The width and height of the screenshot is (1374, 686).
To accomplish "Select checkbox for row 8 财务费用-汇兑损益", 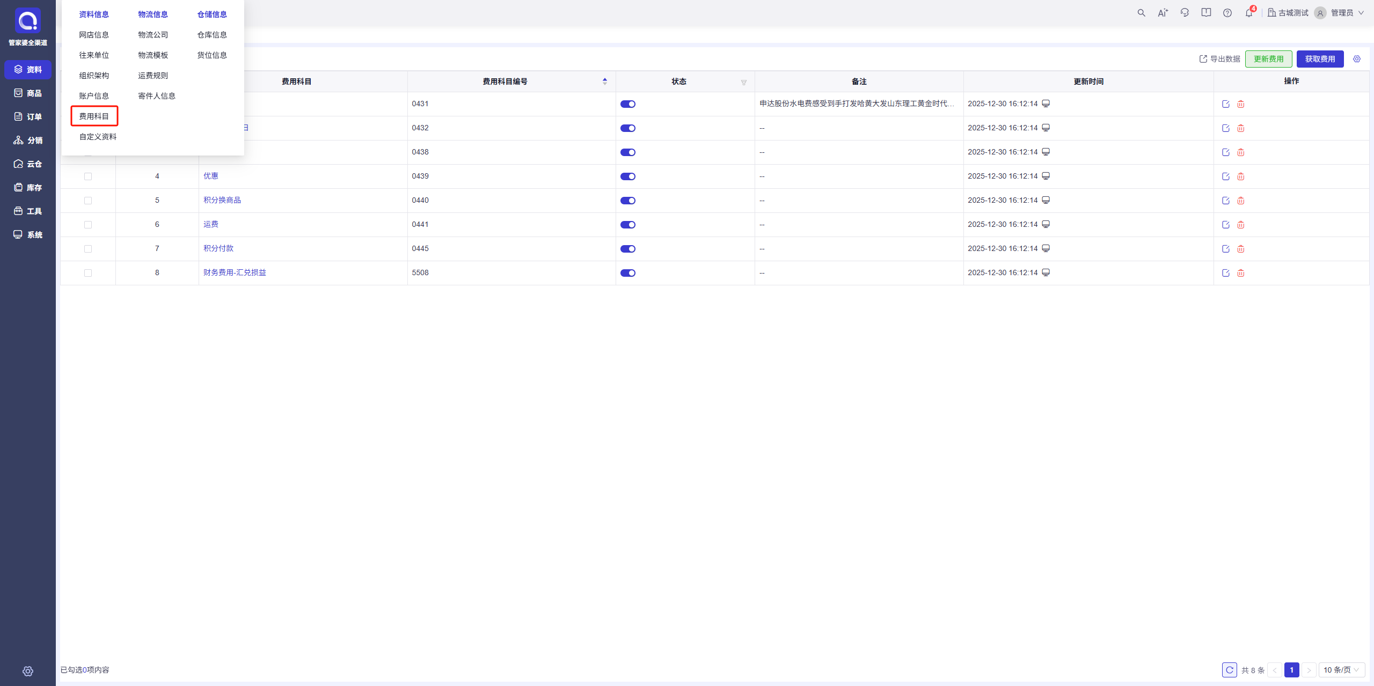I will click(x=88, y=273).
